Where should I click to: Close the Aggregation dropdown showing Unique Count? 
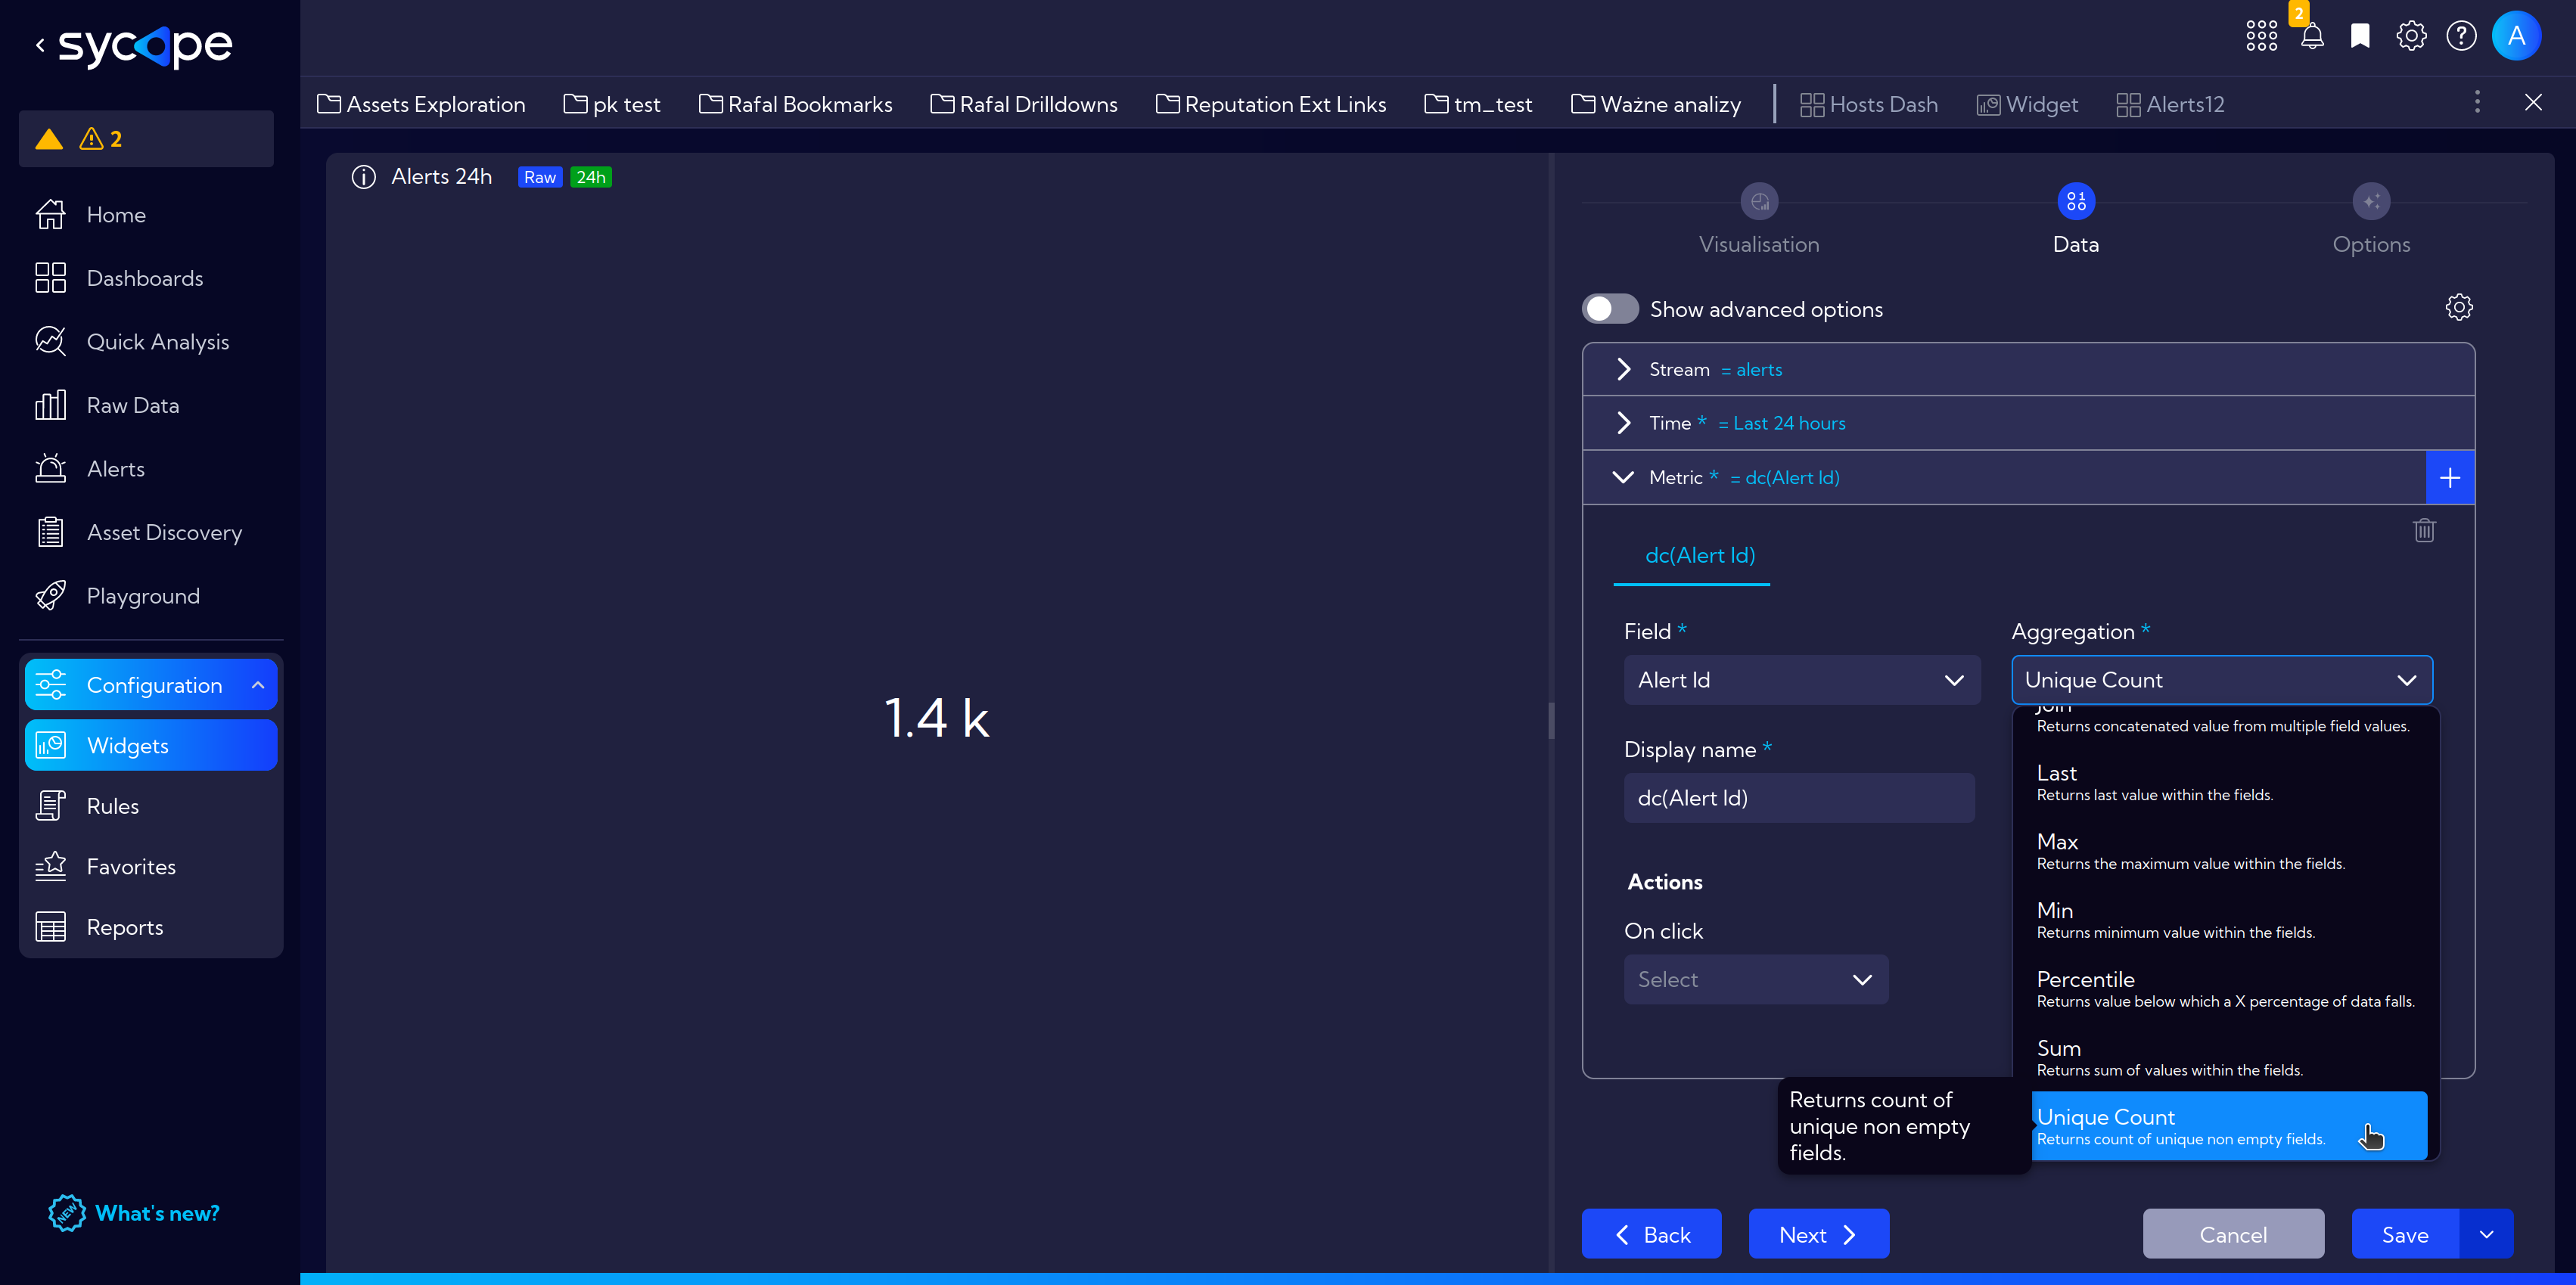point(2221,680)
